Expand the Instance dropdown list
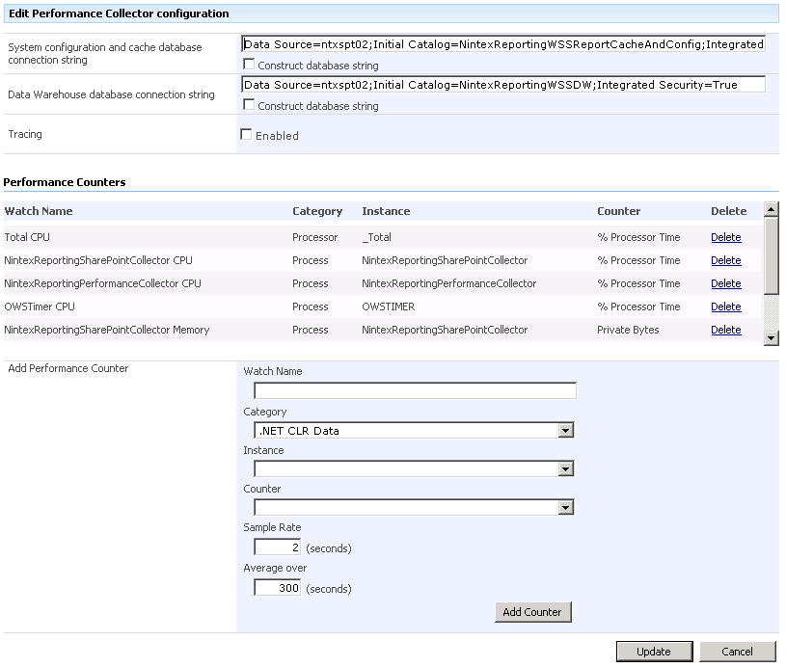 [566, 469]
